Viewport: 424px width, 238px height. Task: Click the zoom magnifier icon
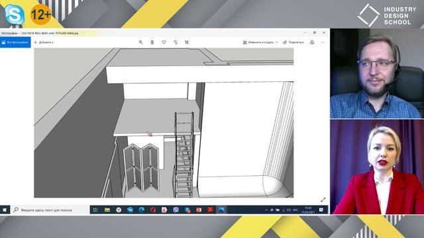point(140,42)
